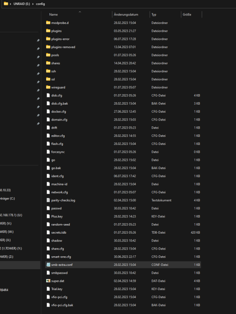Select the (\\TOWER) (Y:) drive in sidebar

point(11,248)
